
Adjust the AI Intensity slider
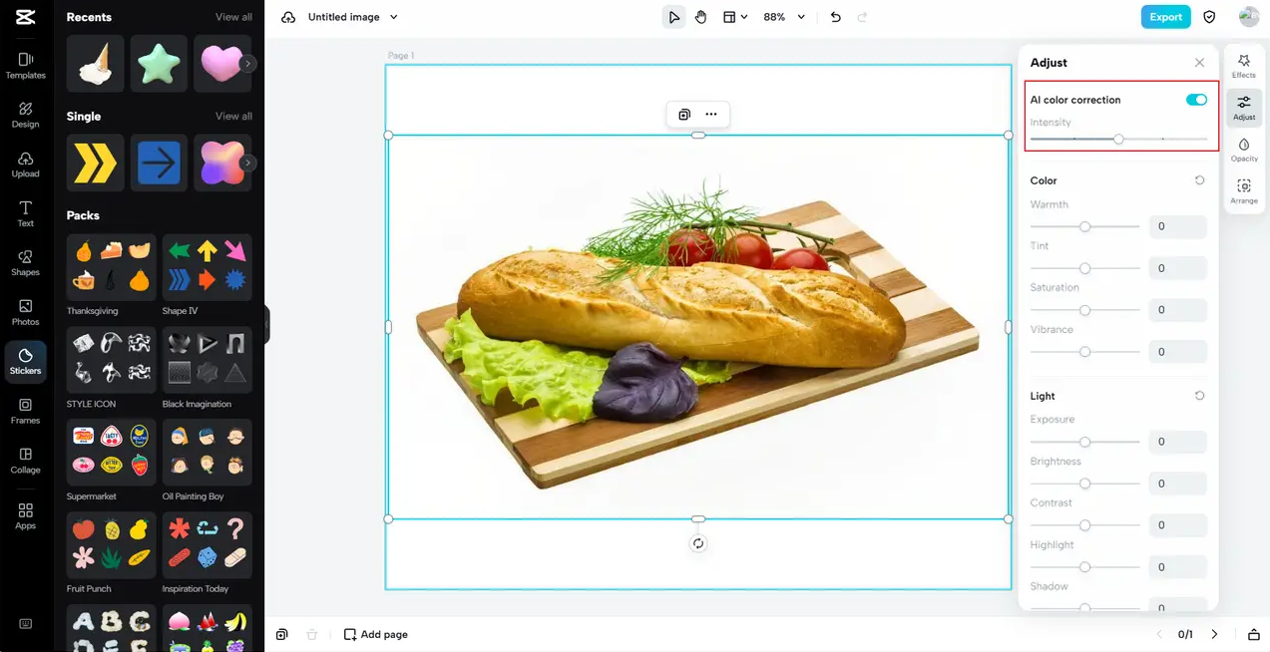(1118, 140)
